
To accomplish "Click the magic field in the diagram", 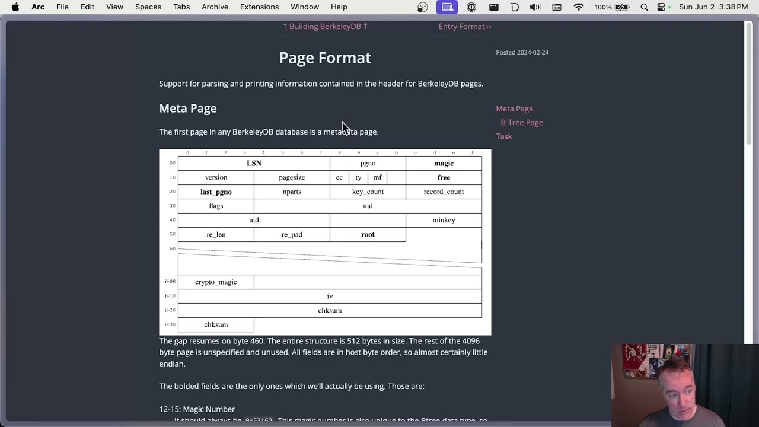I will click(x=444, y=163).
